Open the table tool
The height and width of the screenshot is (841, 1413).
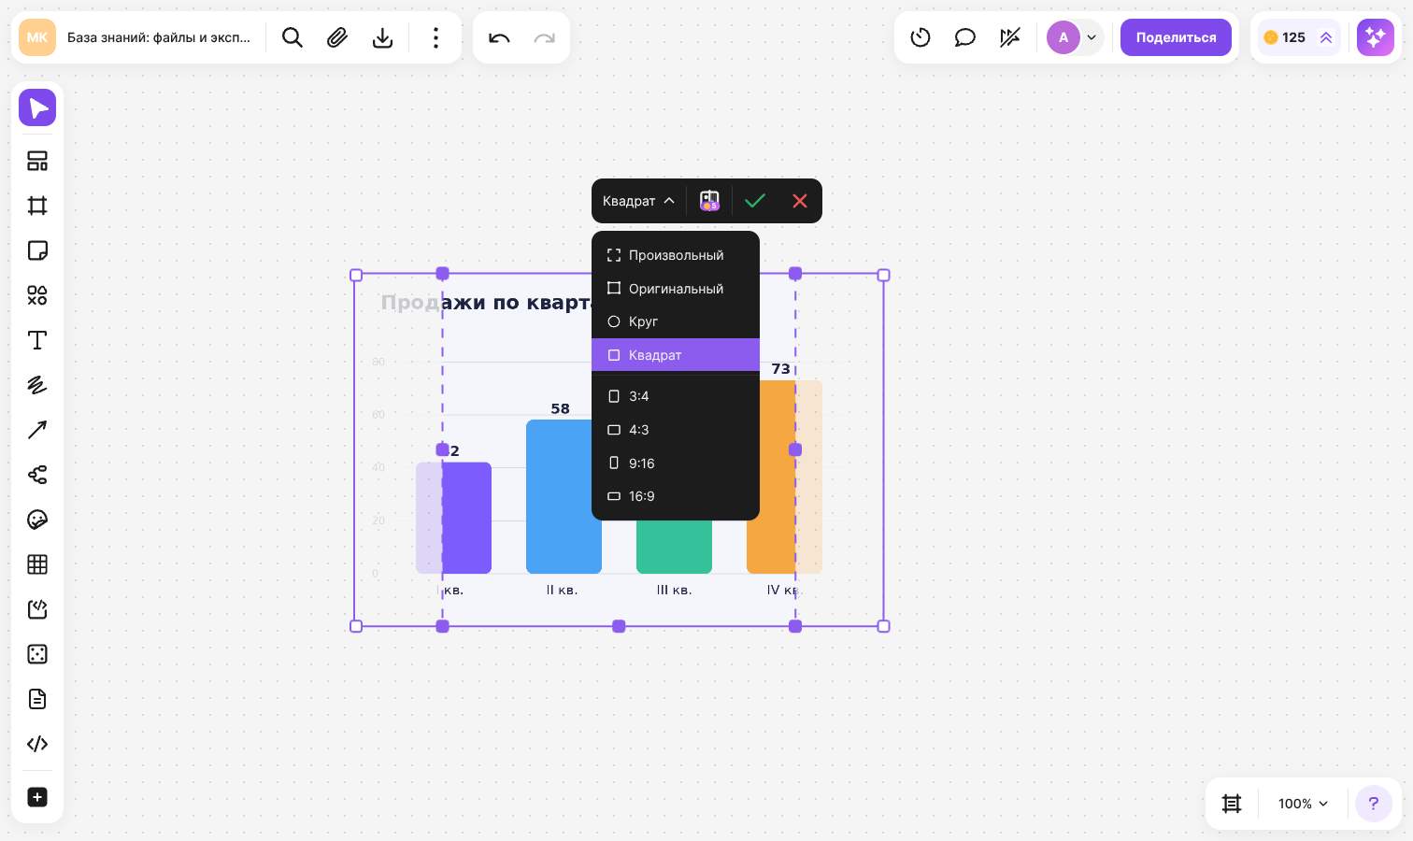click(x=37, y=564)
